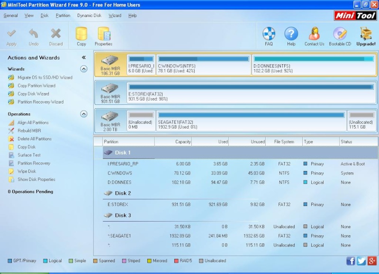
Task: Select the D:DONNEES partition row
Action: pos(240,182)
